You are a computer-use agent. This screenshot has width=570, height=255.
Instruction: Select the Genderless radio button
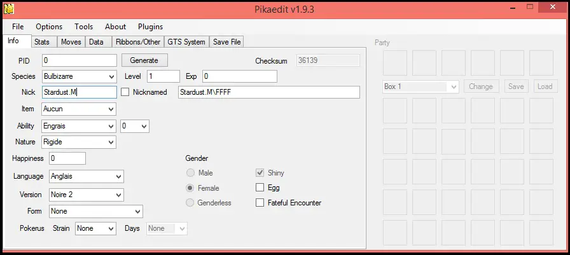click(x=190, y=203)
